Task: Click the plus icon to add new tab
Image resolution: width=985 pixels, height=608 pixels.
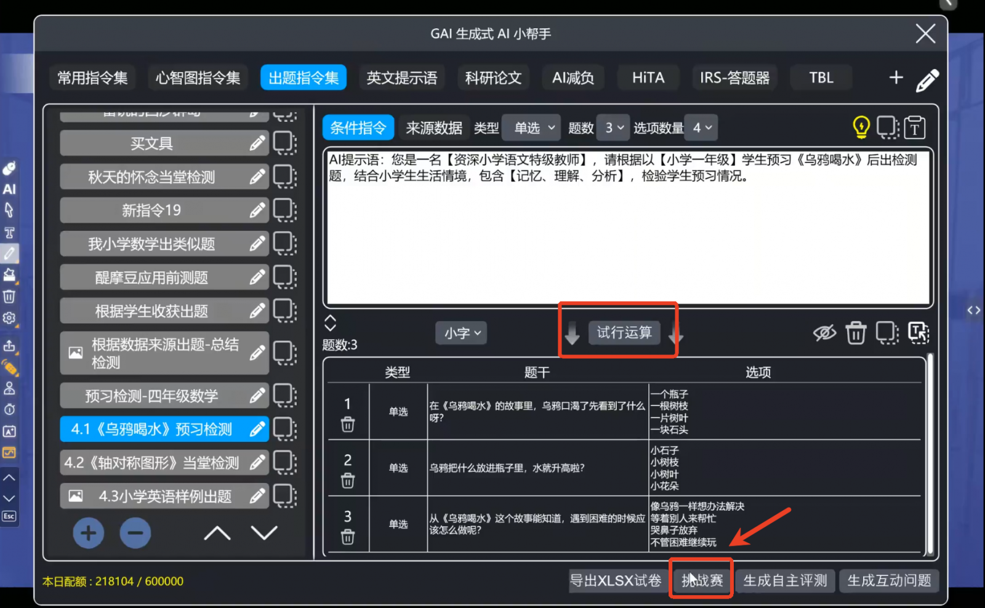Action: pyautogui.click(x=896, y=78)
